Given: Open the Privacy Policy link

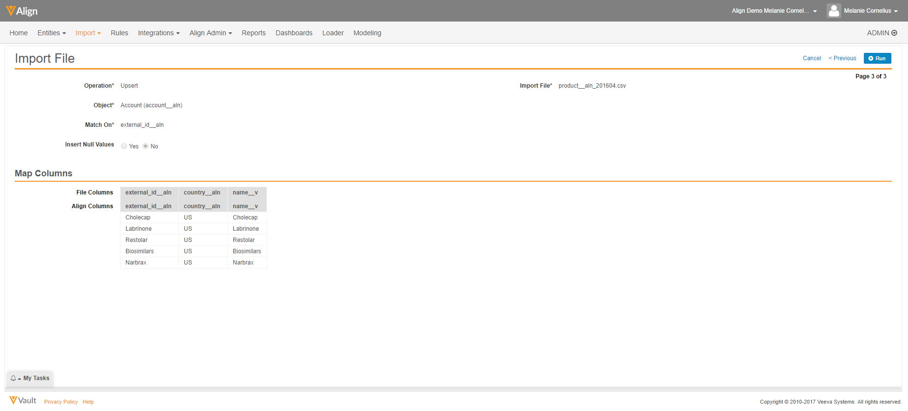Looking at the screenshot, I should pos(61,402).
